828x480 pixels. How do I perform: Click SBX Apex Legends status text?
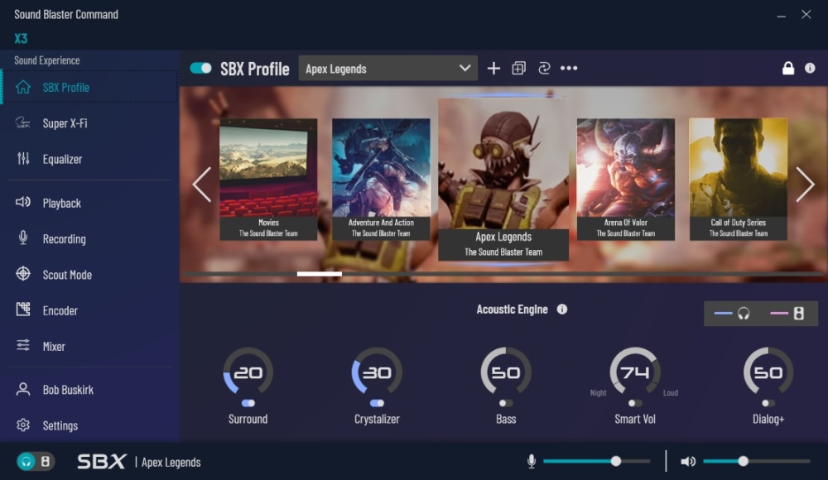point(139,462)
